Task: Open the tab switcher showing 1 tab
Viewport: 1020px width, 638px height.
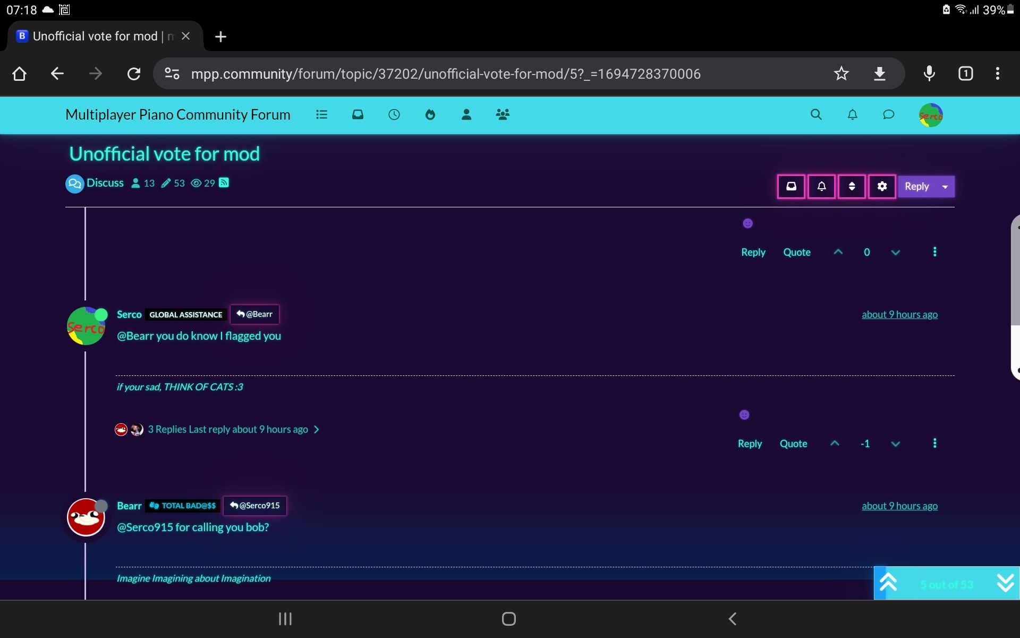Action: tap(965, 73)
